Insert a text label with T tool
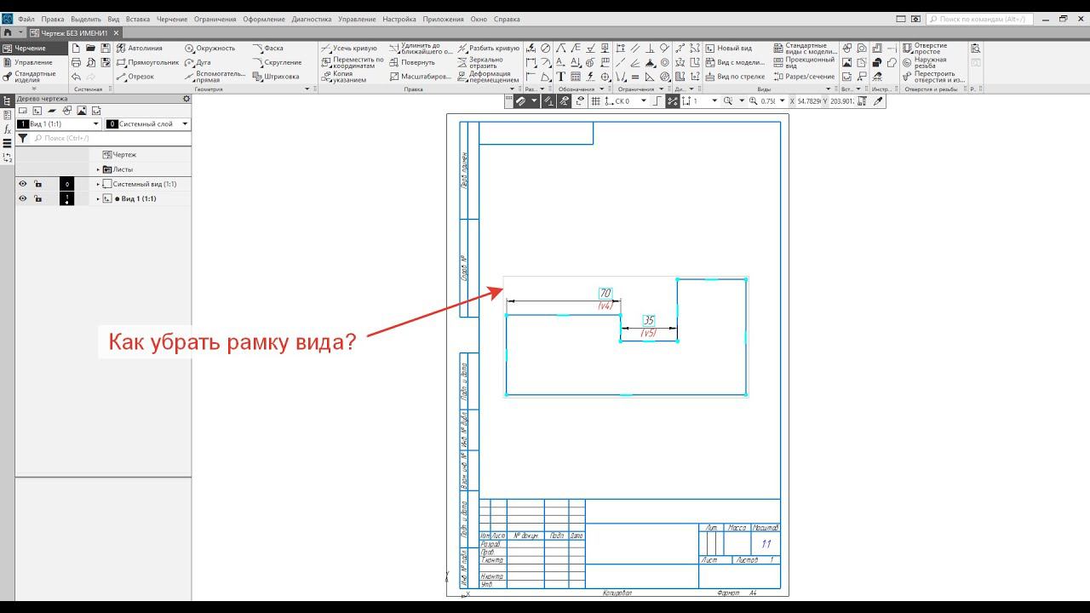Viewport: 1090px width, 613px height. 560,77
